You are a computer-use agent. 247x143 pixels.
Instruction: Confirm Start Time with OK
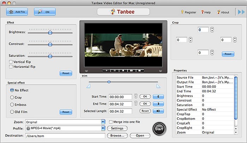(x=145, y=97)
